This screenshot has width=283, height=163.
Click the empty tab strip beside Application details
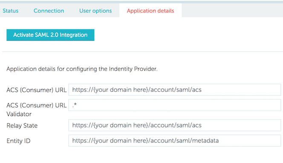point(232,10)
